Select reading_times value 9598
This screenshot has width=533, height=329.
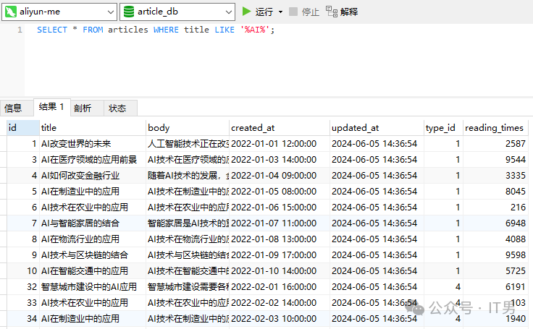(495, 255)
